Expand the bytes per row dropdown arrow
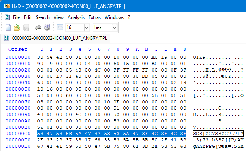This screenshot has width=246, height=151. 87,28
